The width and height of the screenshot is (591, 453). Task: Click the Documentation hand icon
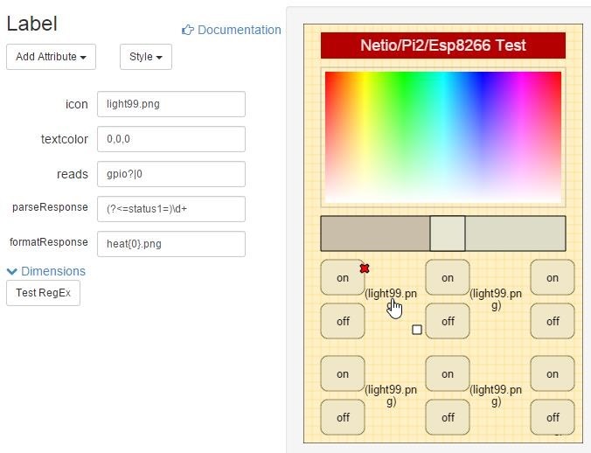pyautogui.click(x=187, y=30)
